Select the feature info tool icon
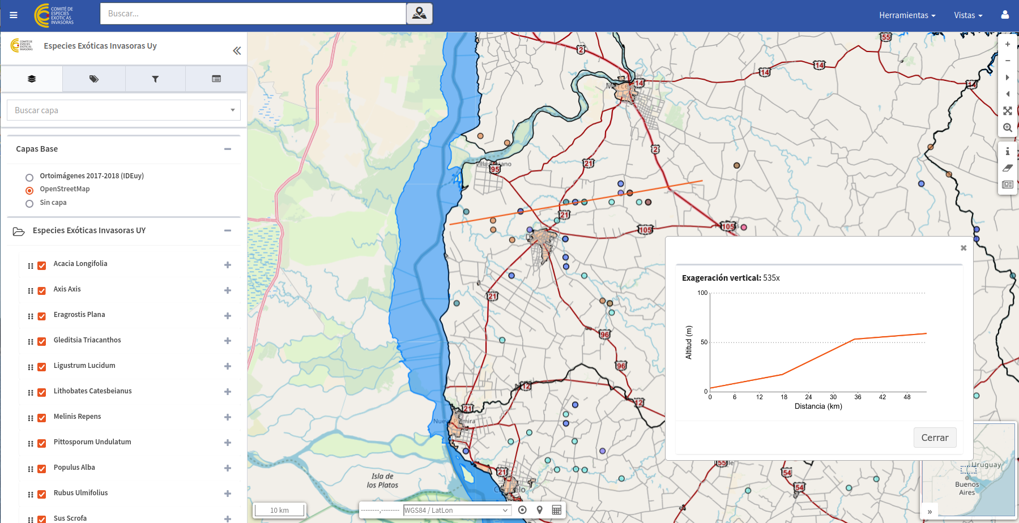Image resolution: width=1019 pixels, height=523 pixels. coord(1007,151)
